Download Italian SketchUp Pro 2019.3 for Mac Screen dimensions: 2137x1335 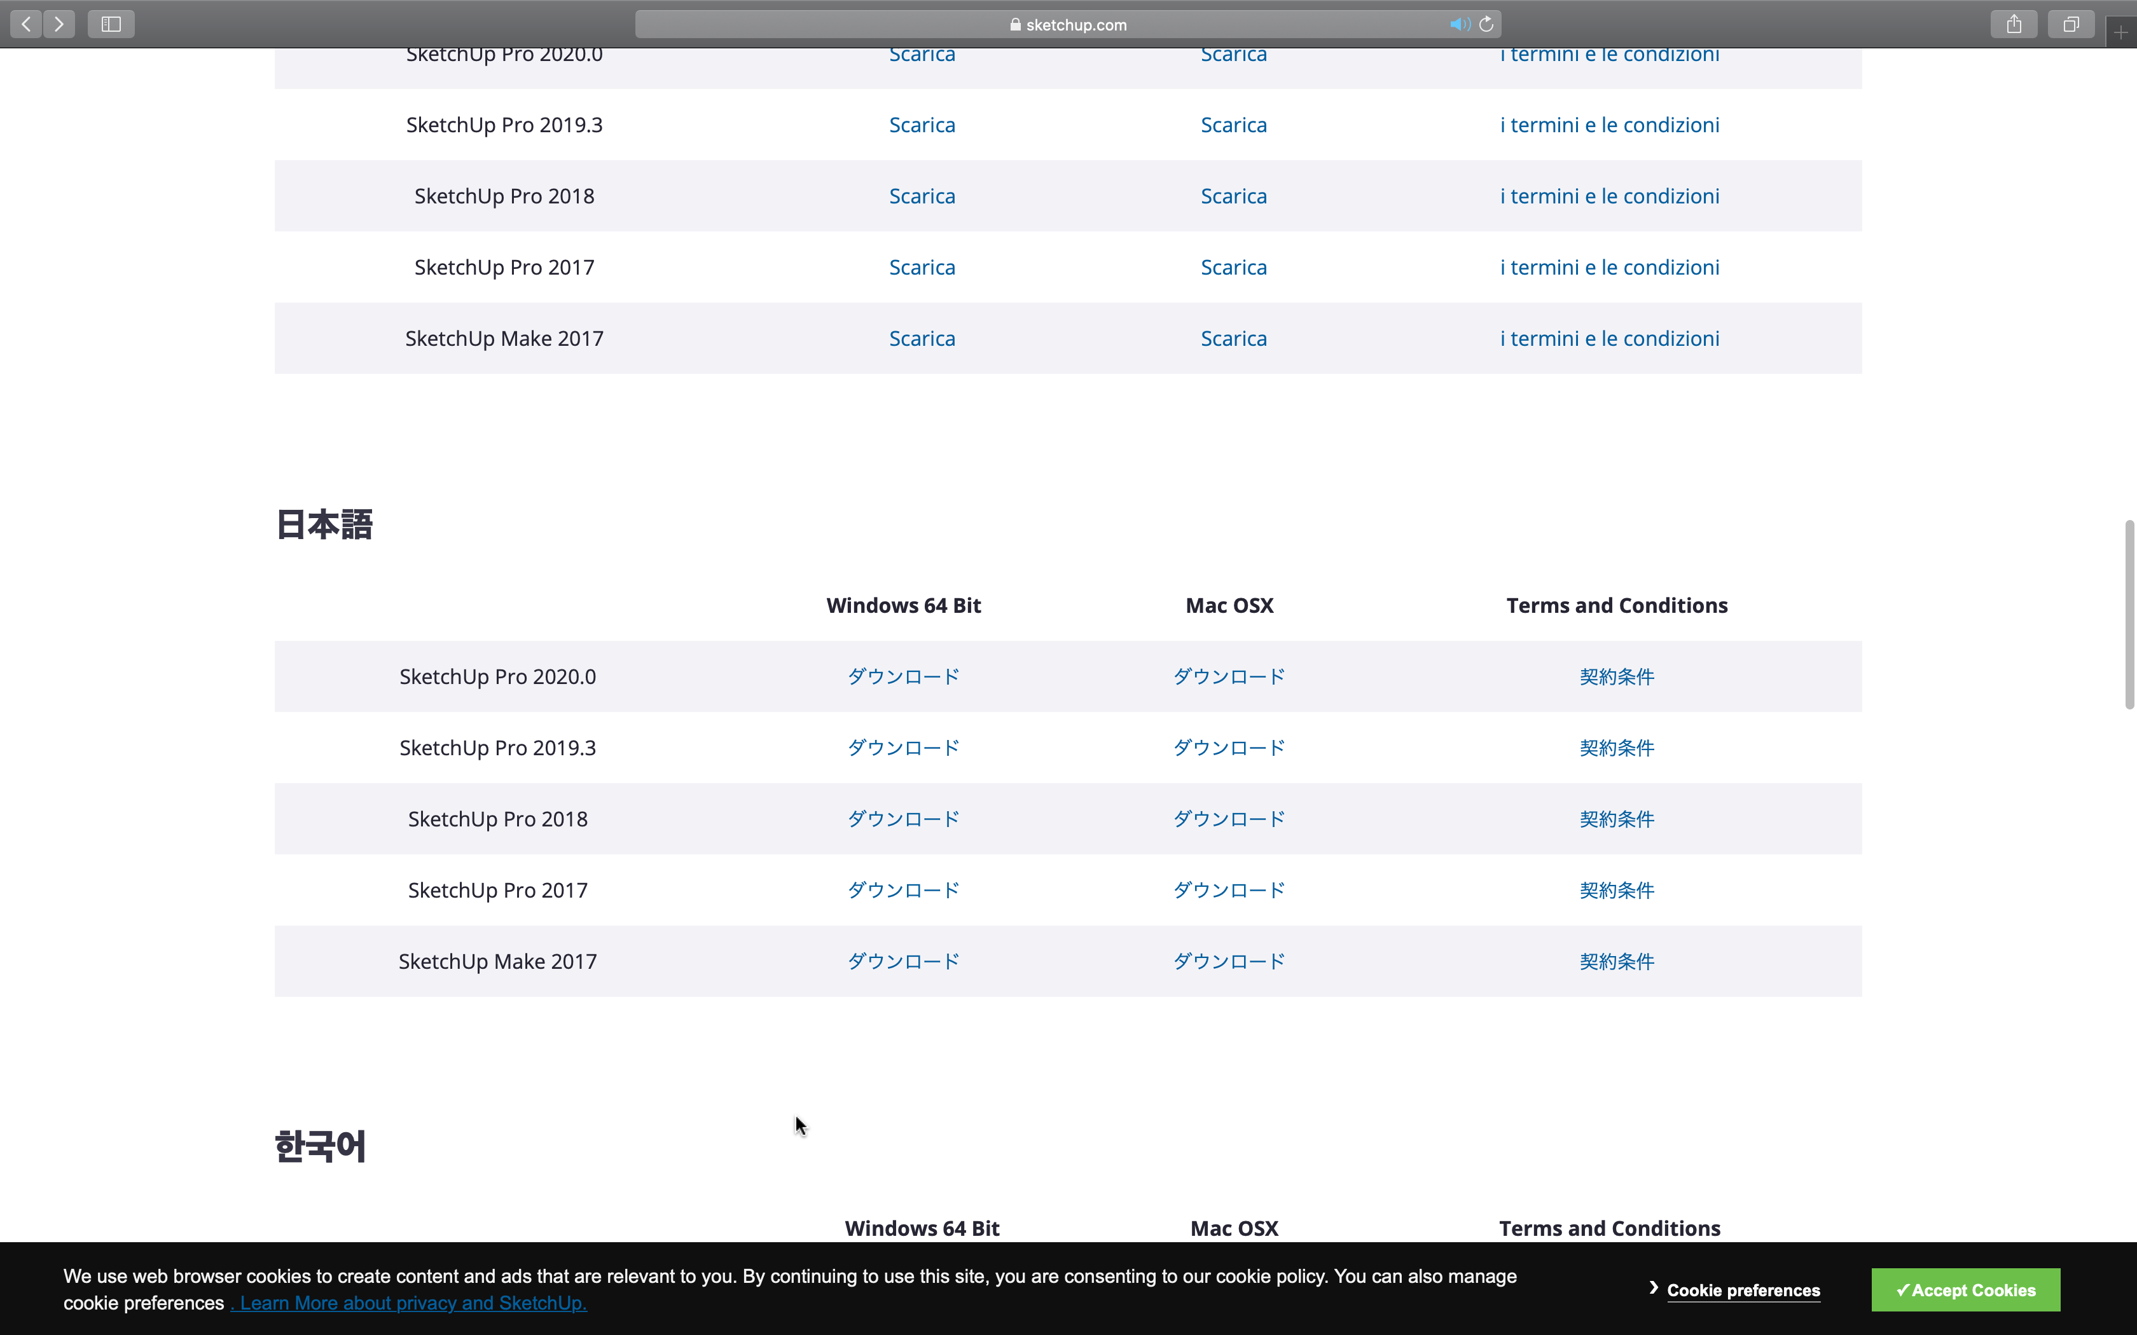coord(1234,125)
